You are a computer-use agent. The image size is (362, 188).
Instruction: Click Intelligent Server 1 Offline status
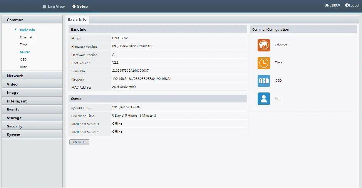pos(117,124)
